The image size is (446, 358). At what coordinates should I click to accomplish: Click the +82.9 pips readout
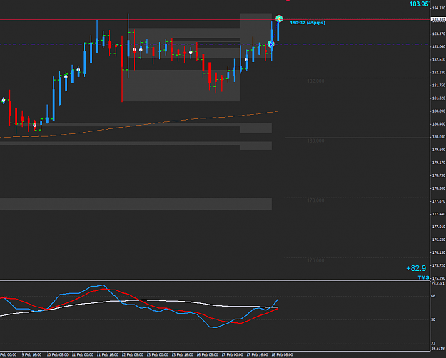coord(416,268)
